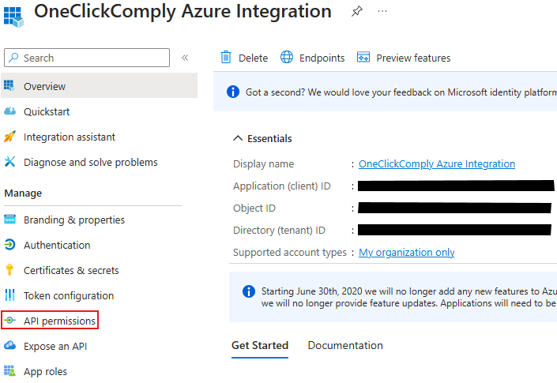This screenshot has height=383, width=557.
Task: Go to API permissions
Action: [x=59, y=321]
